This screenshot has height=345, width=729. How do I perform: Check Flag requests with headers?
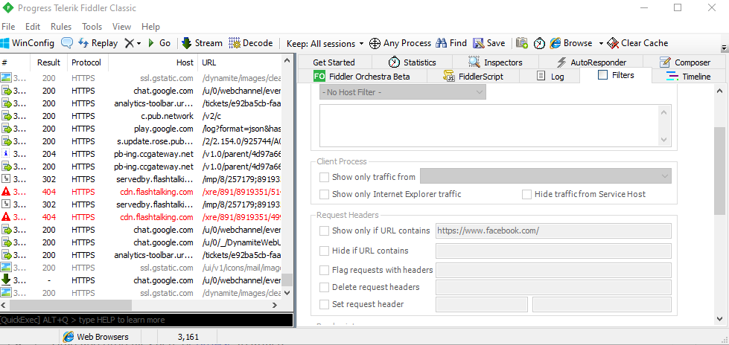(x=324, y=270)
